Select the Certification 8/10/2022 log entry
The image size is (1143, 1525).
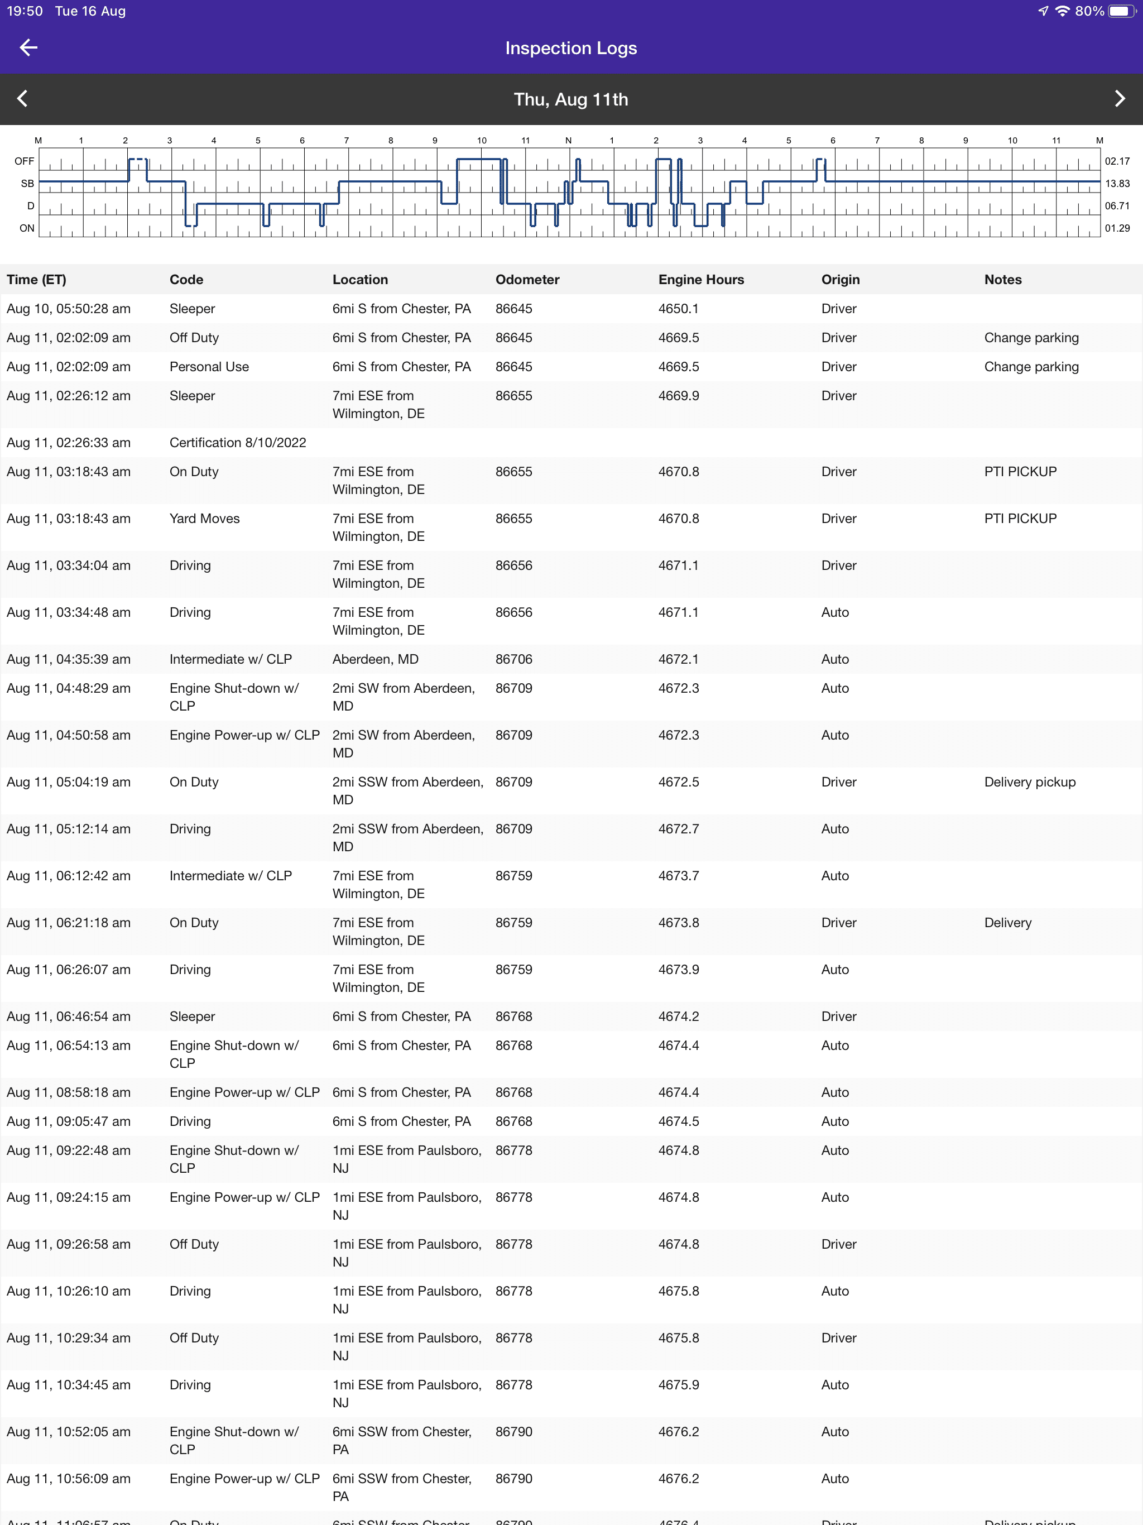coord(238,443)
